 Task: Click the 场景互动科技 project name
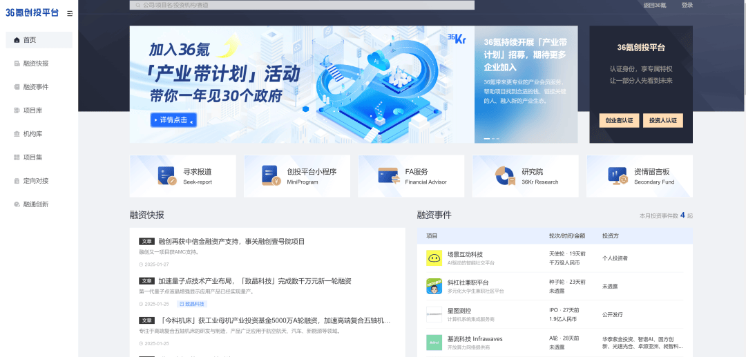click(465, 254)
